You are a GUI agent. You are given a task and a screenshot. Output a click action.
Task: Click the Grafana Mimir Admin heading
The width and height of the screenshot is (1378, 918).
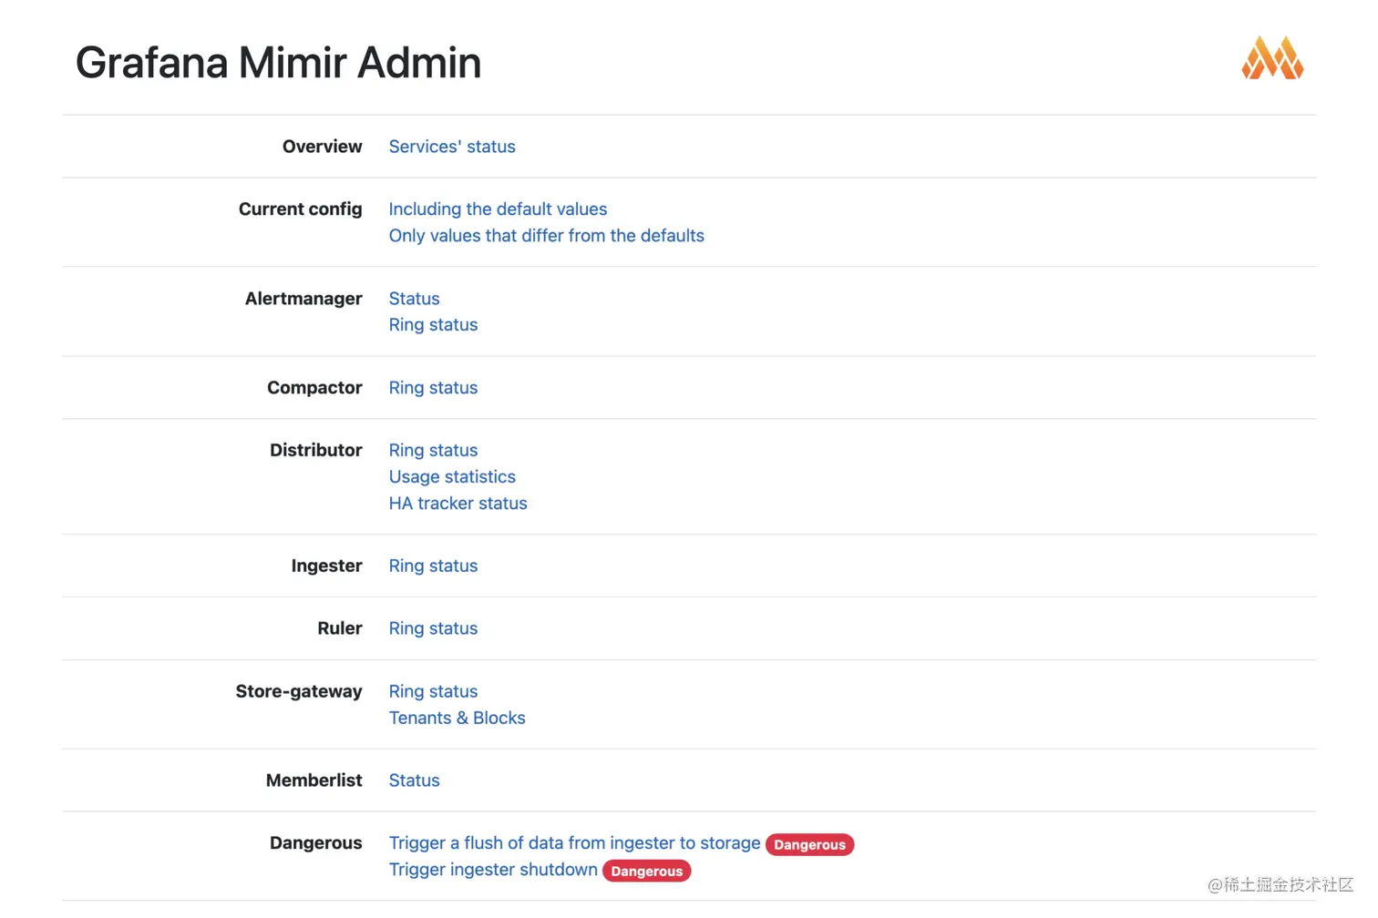[x=278, y=63]
